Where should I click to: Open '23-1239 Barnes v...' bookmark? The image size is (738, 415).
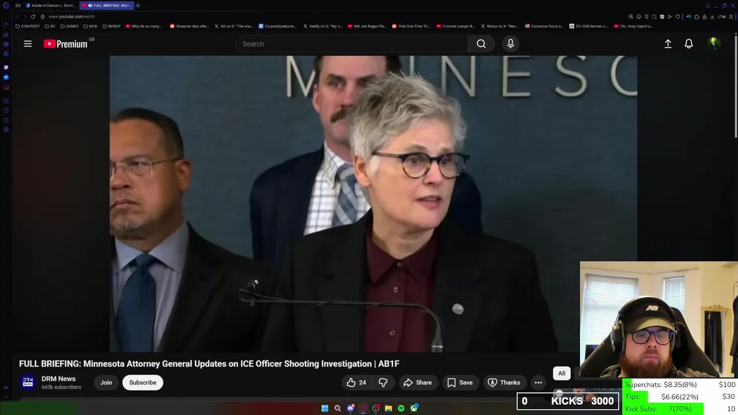click(589, 26)
